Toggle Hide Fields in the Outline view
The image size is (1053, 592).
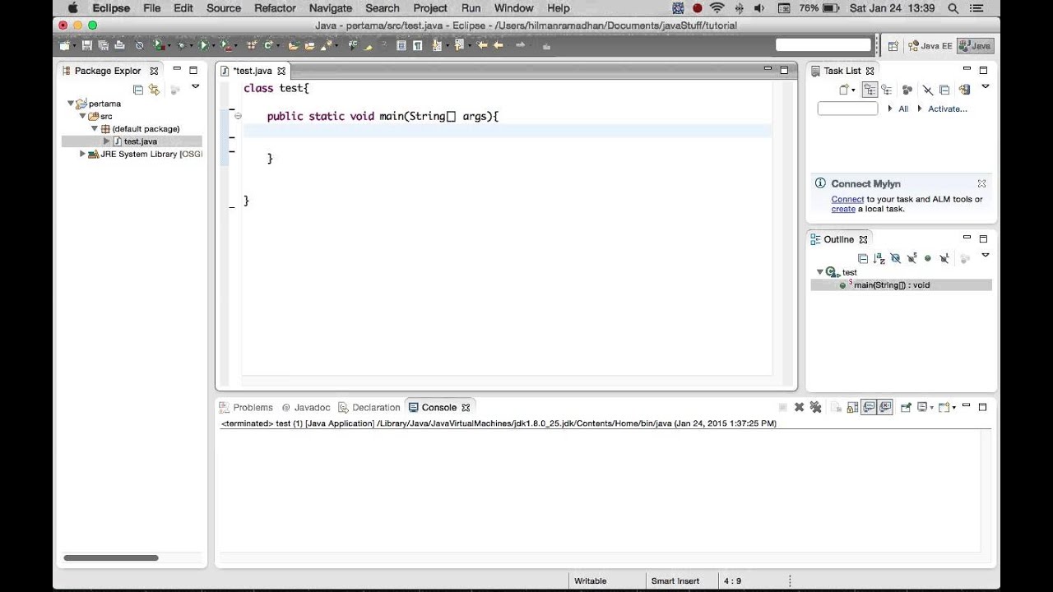(896, 258)
